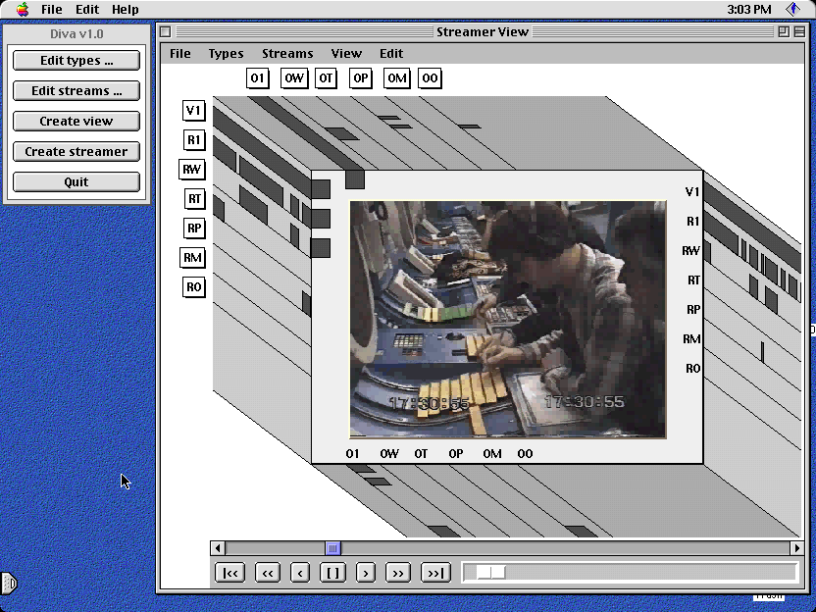Click the horizontal scrollbar right arrow

(x=796, y=548)
